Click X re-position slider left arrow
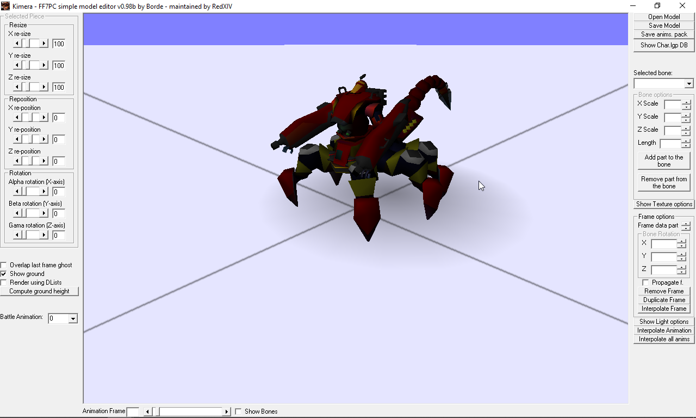The image size is (696, 418). click(x=17, y=118)
